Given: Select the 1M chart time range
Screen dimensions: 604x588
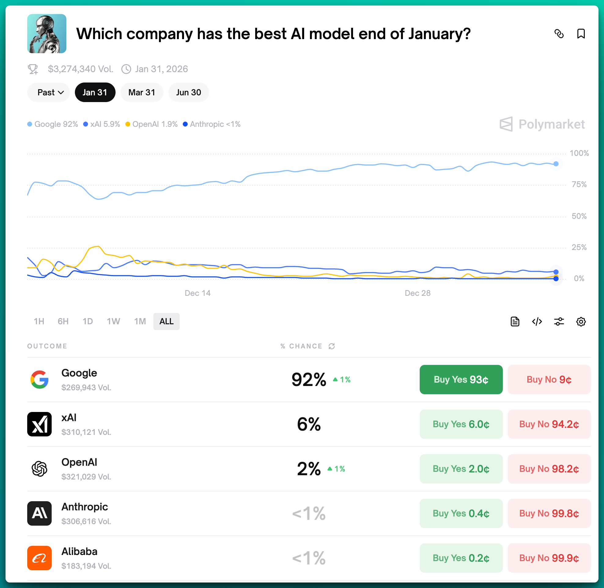Looking at the screenshot, I should (140, 322).
